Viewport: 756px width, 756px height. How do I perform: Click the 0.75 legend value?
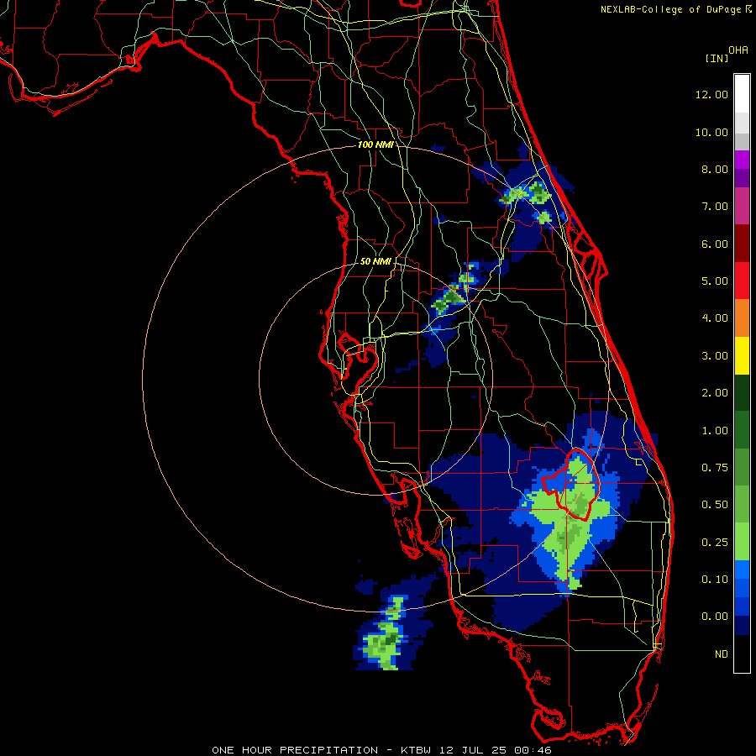point(715,468)
